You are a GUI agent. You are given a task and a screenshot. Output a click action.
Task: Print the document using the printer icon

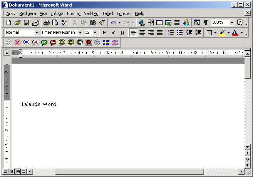[x=47, y=23]
